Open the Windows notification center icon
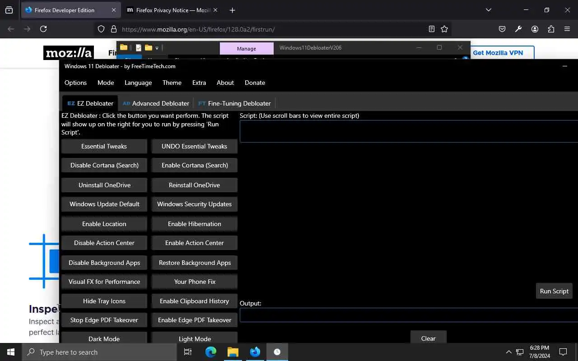578x361 pixels. pyautogui.click(x=563, y=352)
